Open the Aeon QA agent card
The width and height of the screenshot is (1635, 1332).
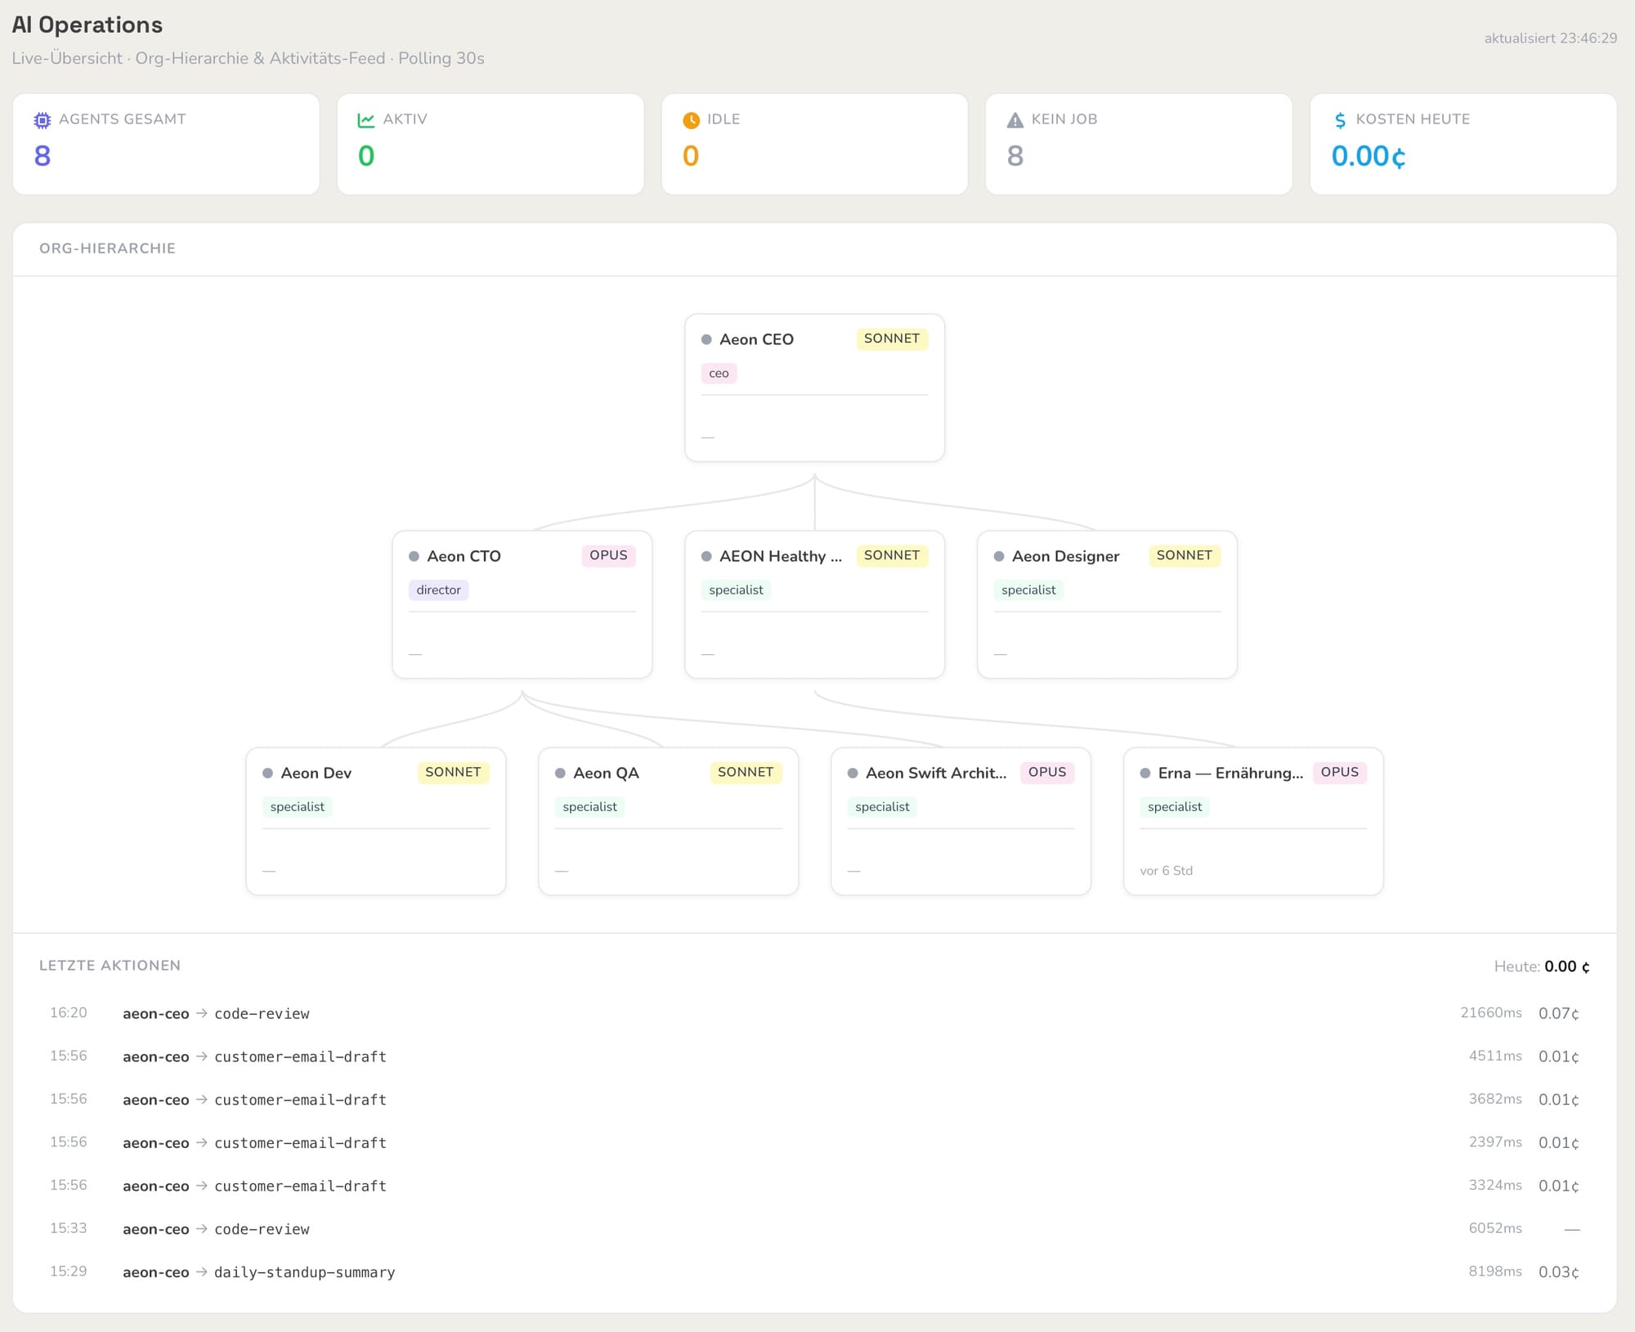tap(668, 821)
